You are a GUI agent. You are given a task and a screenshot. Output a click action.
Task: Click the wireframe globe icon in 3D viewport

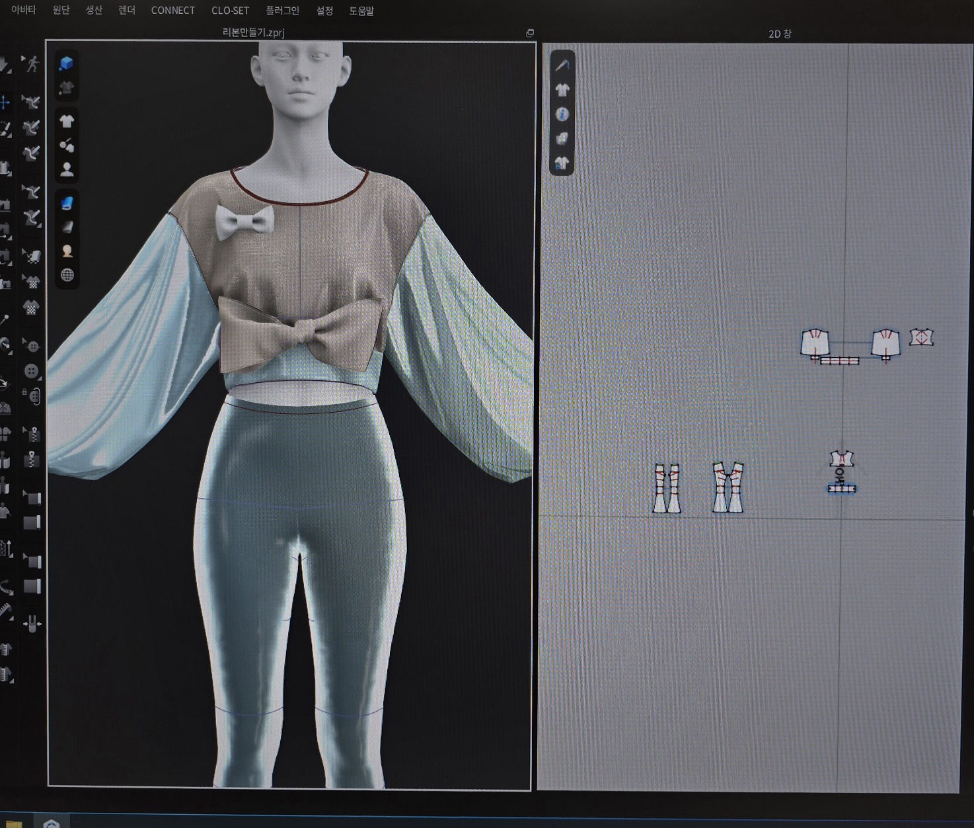(x=67, y=275)
